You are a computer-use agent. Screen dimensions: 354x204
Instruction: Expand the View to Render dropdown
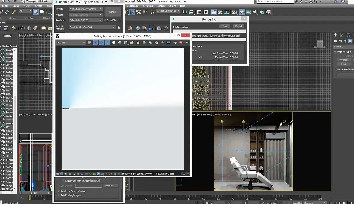(x=92, y=27)
